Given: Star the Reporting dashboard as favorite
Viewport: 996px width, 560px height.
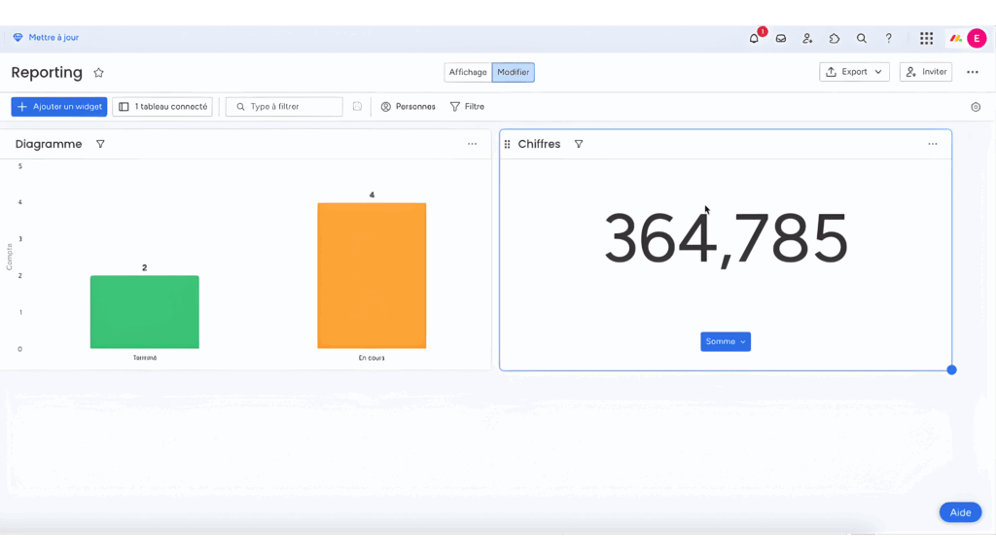Looking at the screenshot, I should pyautogui.click(x=98, y=72).
